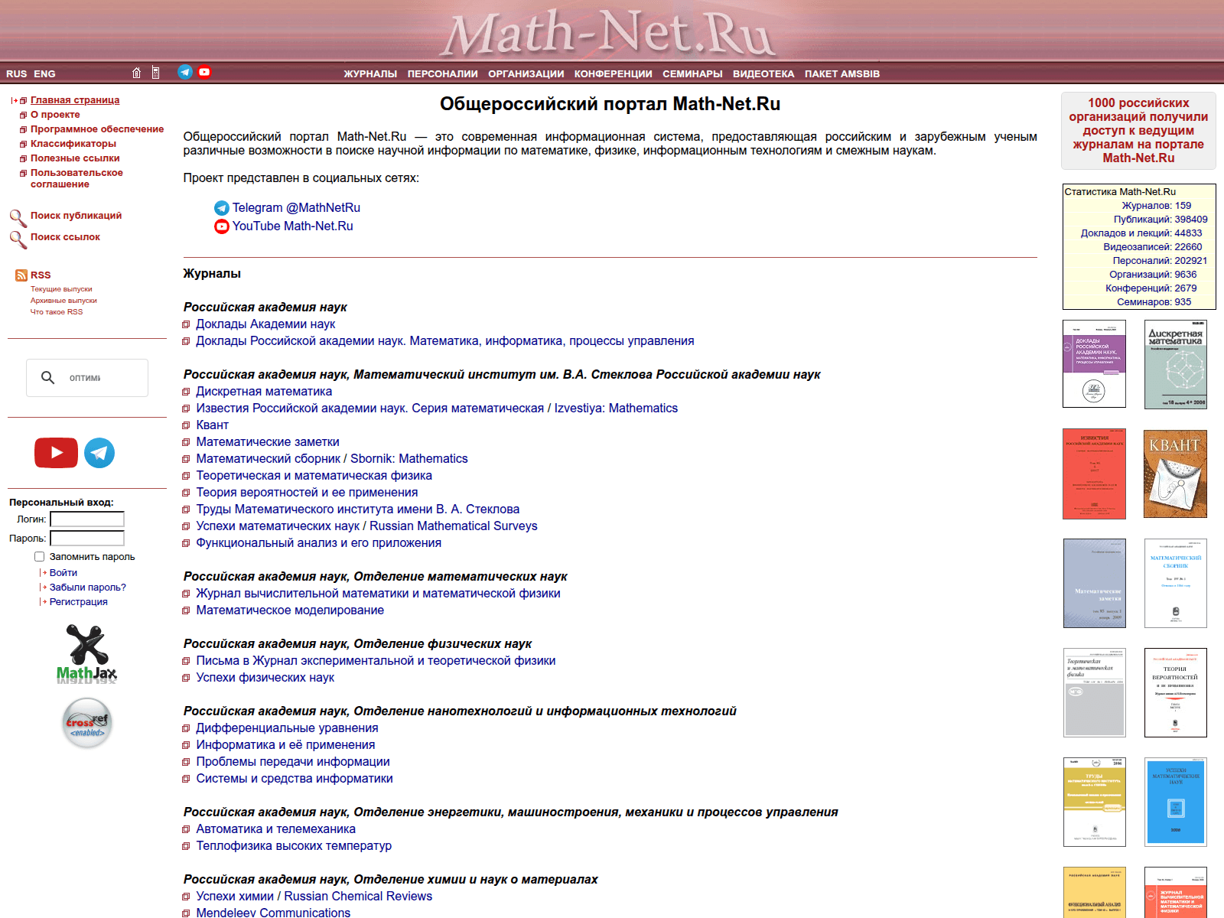Switch language to ENG
Image resolution: width=1224 pixels, height=918 pixels.
44,74
